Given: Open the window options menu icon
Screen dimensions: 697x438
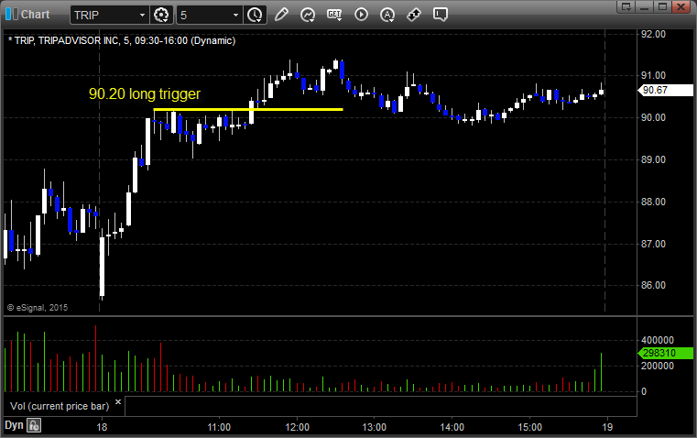Looking at the screenshot, I should pyautogui.click(x=626, y=6).
